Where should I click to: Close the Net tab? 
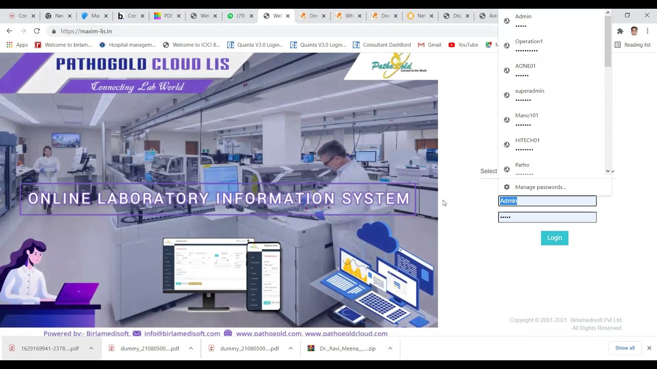click(x=432, y=16)
